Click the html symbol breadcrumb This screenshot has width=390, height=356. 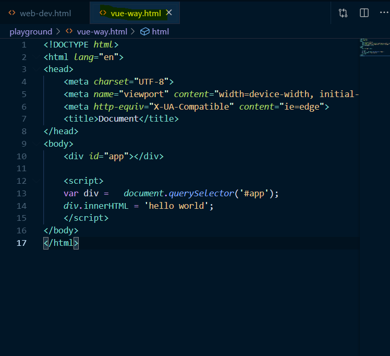click(x=161, y=32)
